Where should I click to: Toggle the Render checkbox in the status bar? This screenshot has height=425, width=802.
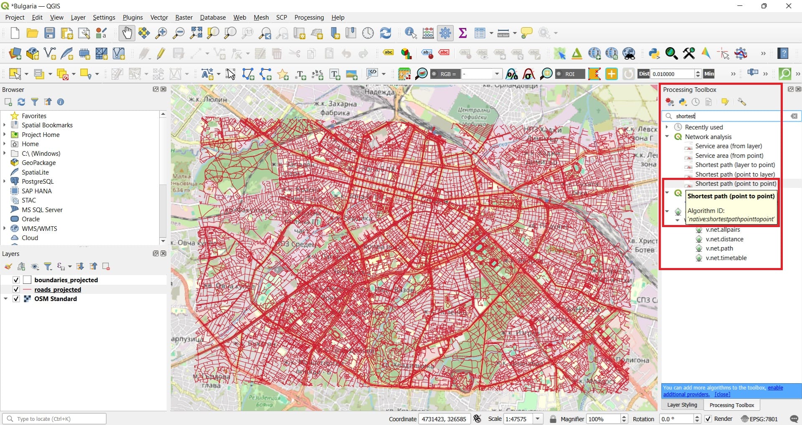[x=708, y=419]
